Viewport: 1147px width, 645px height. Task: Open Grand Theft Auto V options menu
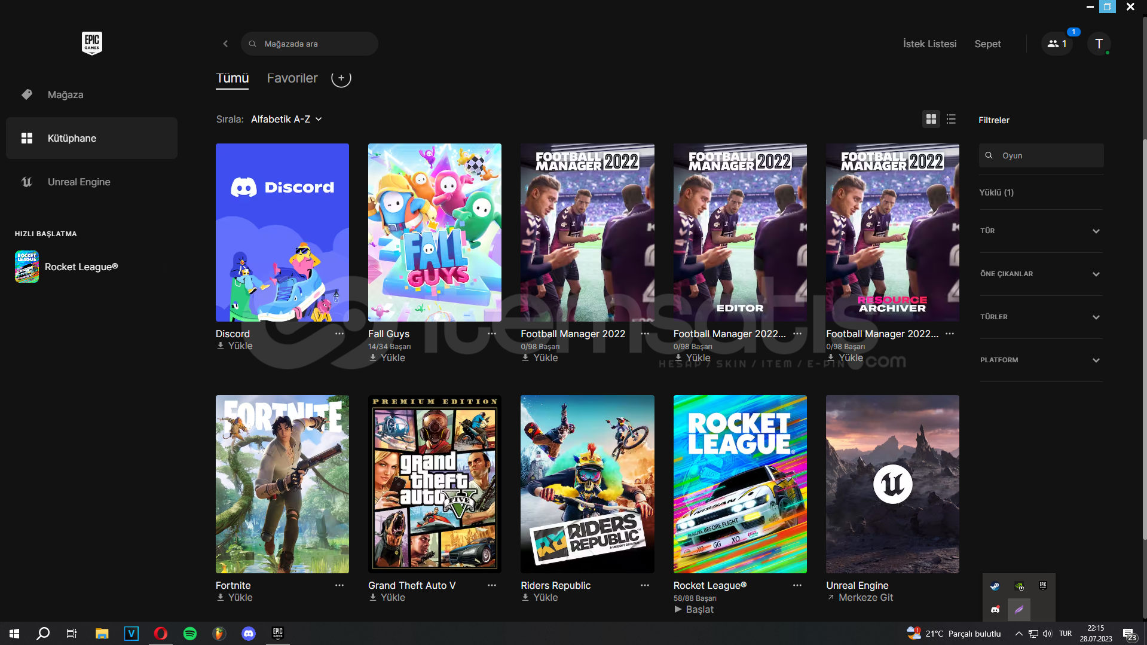tap(492, 585)
